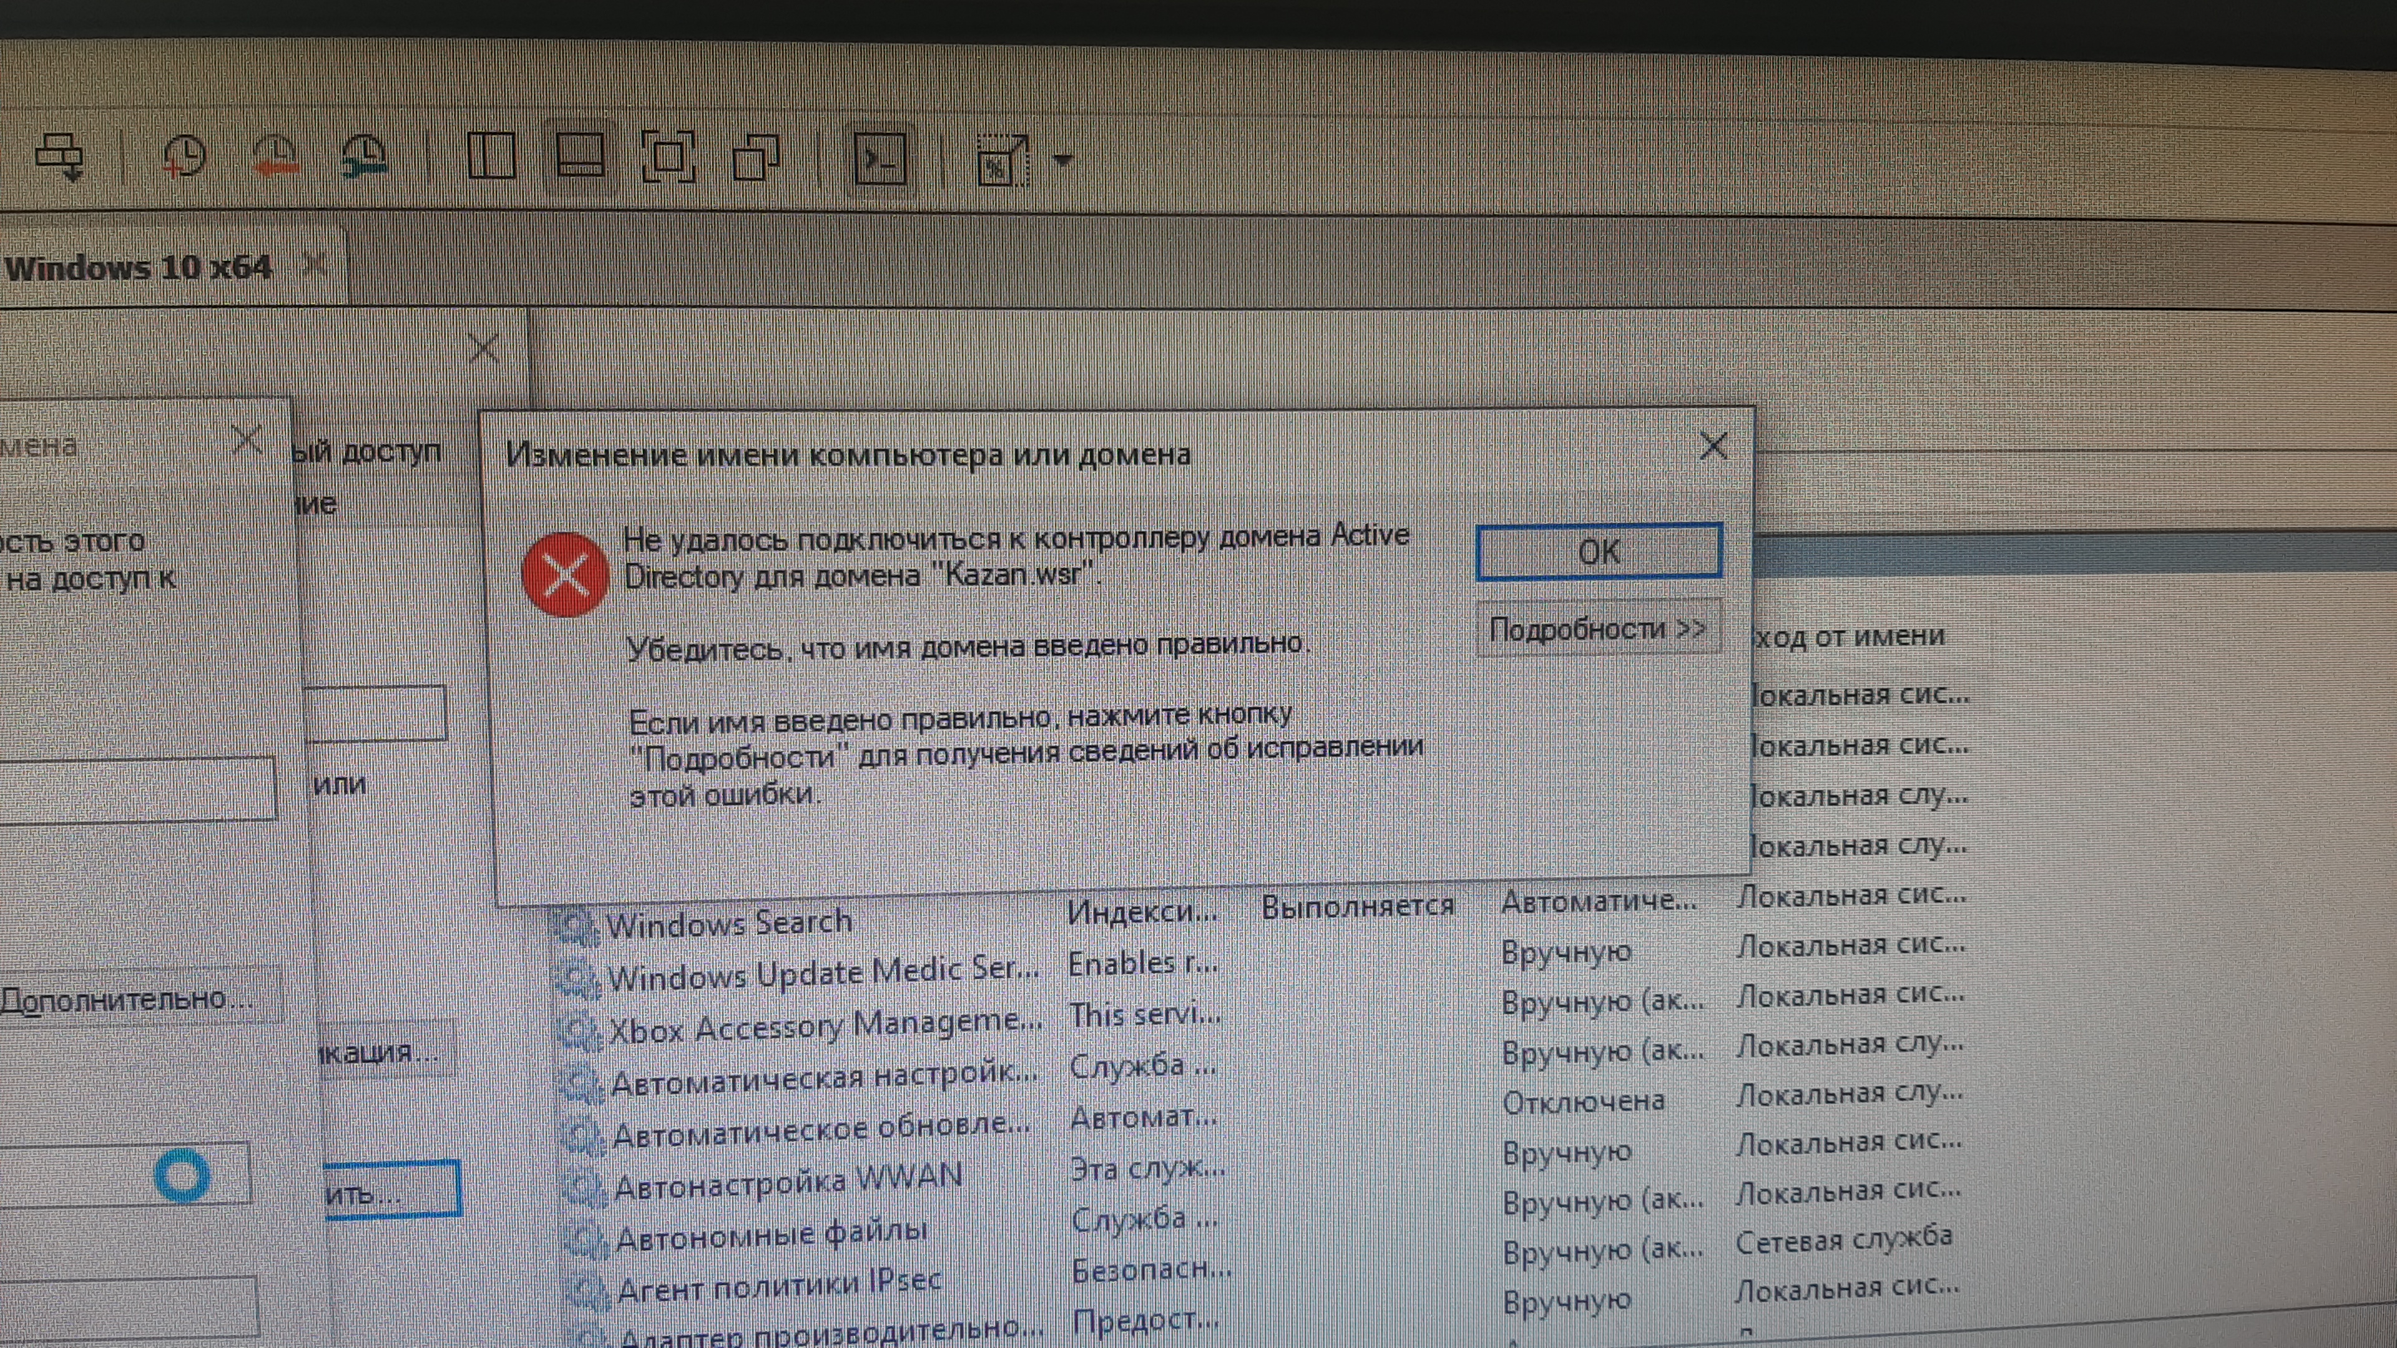Sort by the Вход от имени column header
The height and width of the screenshot is (1348, 2397).
(x=1850, y=637)
